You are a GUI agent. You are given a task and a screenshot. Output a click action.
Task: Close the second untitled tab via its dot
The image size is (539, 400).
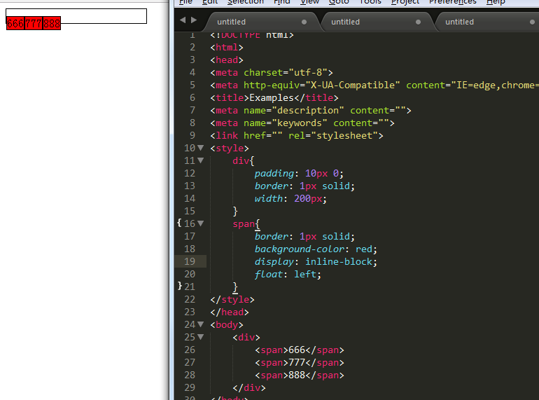(x=418, y=22)
